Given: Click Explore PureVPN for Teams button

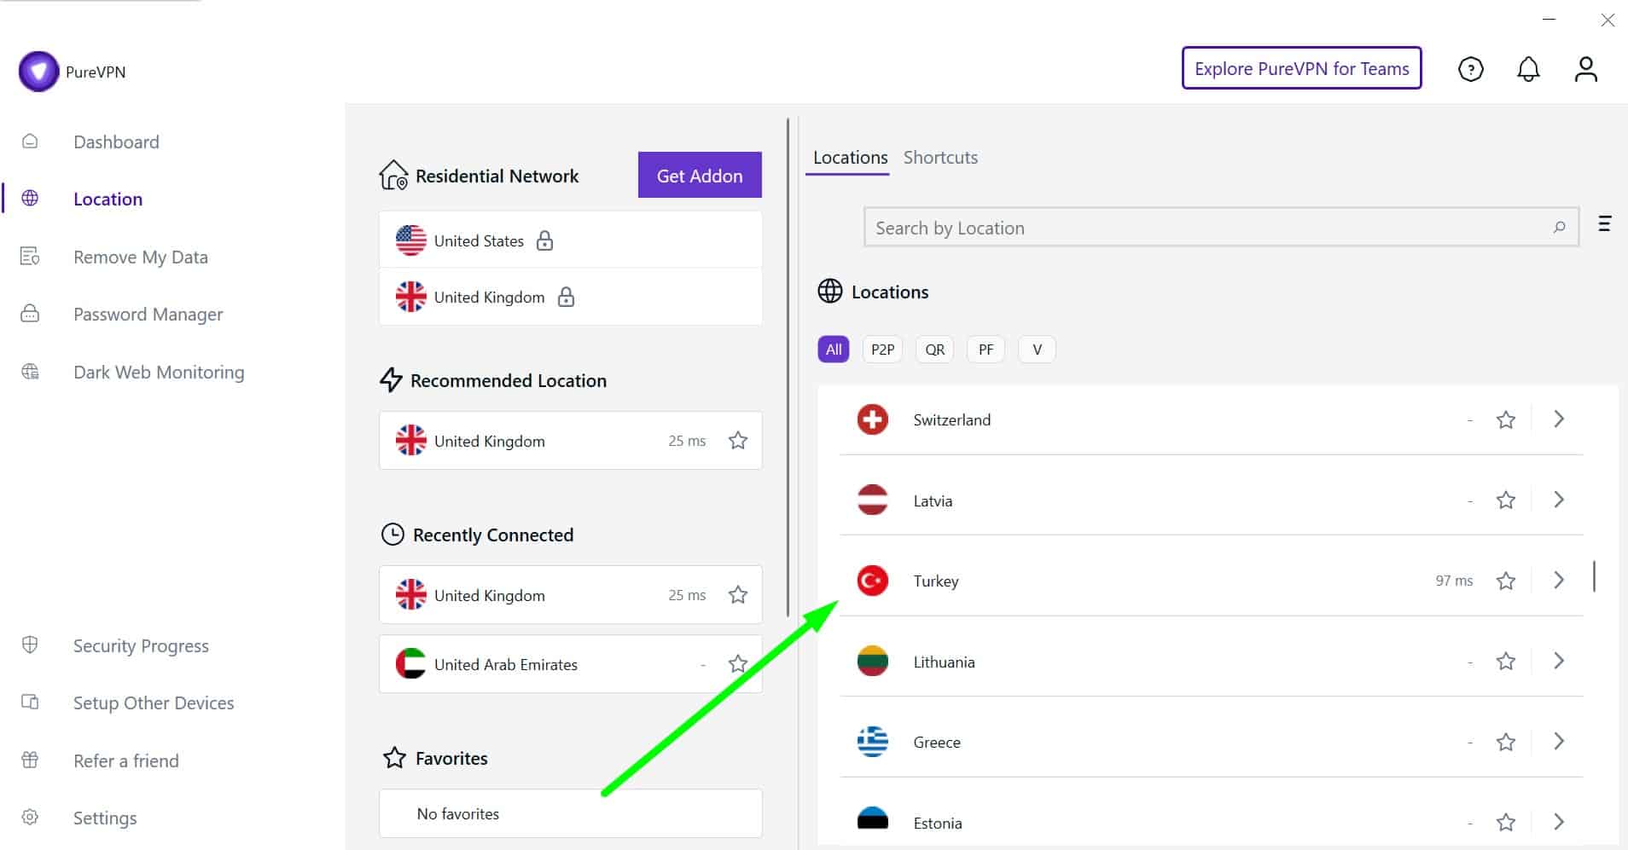Looking at the screenshot, I should pos(1301,68).
